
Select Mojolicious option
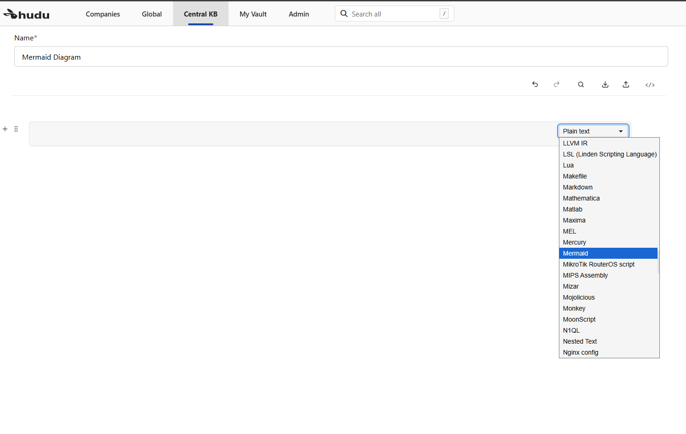(x=608, y=297)
